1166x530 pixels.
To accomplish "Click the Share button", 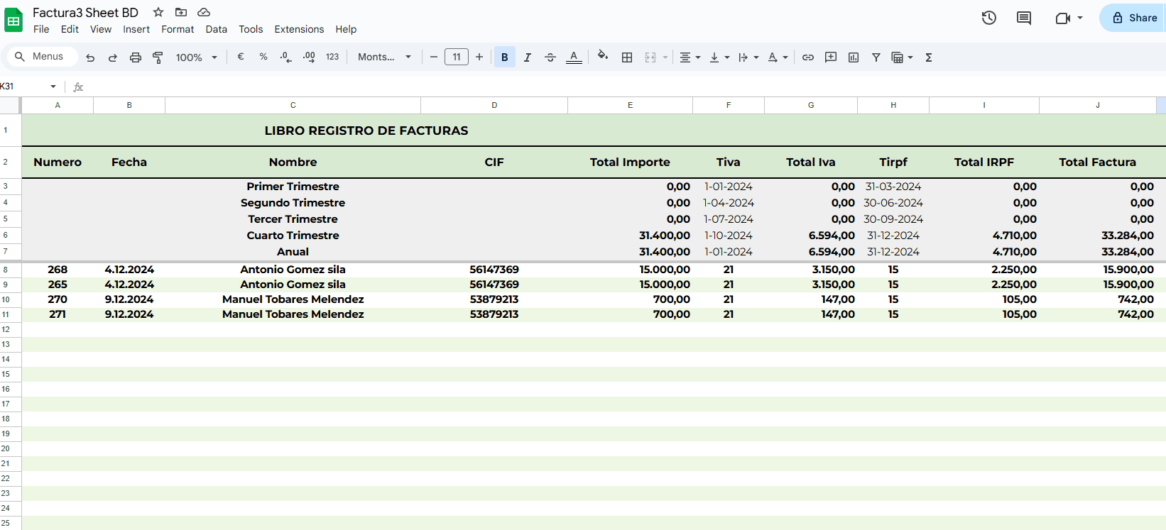I will coord(1134,18).
